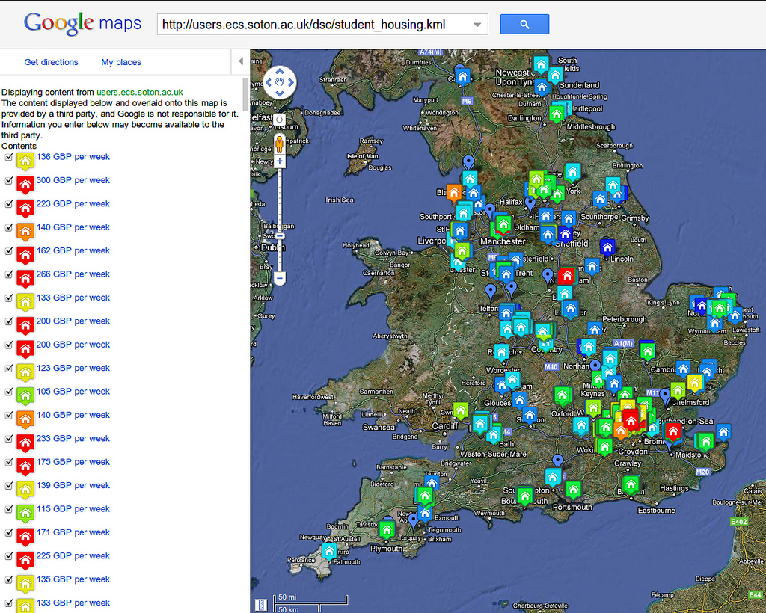The height and width of the screenshot is (613, 766).
Task: Click the yellow house icon beside 135 GBP
Action: [x=25, y=583]
